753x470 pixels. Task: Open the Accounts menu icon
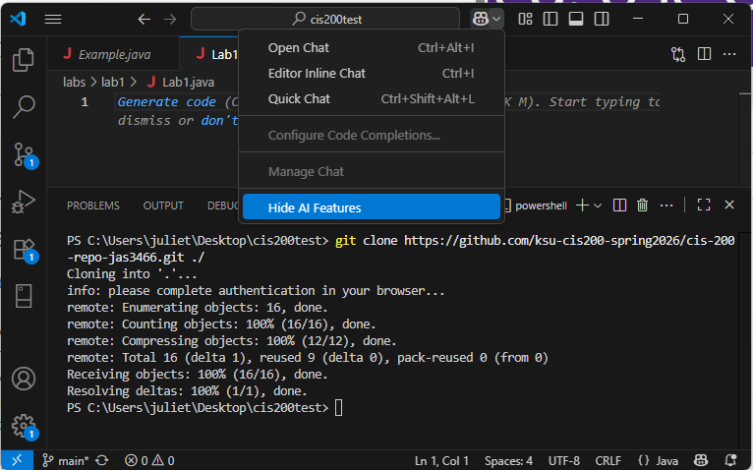pos(23,379)
